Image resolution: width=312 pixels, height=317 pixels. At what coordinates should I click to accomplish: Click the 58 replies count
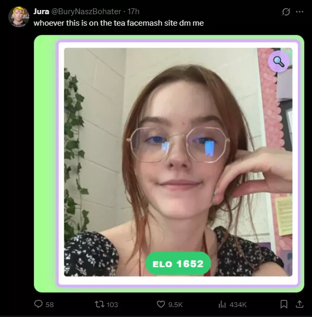click(x=50, y=304)
